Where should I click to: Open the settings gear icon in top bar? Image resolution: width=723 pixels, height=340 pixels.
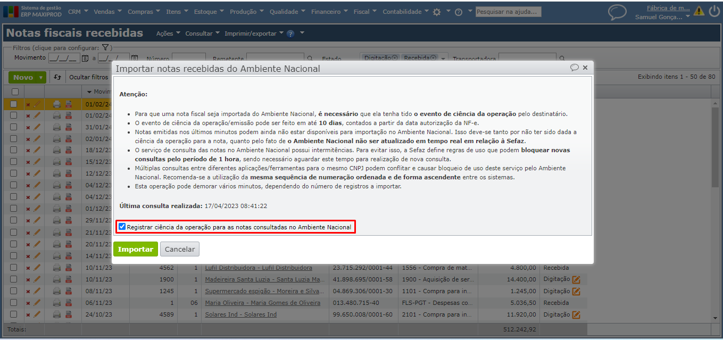(x=437, y=12)
